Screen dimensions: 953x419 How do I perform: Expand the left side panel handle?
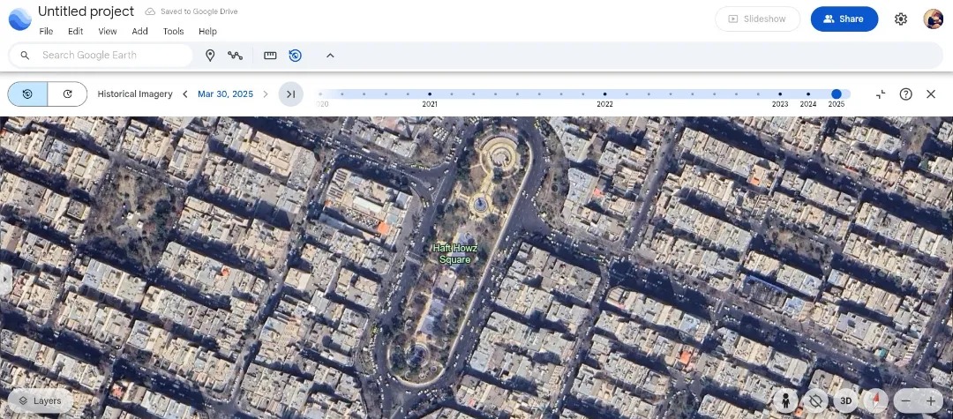click(x=5, y=279)
